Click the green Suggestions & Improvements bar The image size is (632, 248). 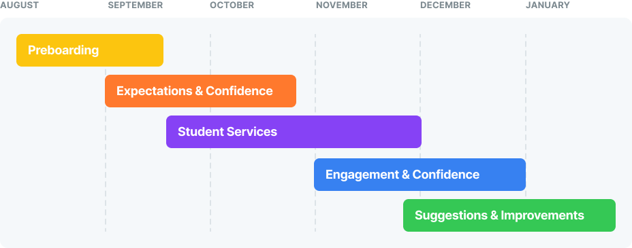(x=509, y=215)
